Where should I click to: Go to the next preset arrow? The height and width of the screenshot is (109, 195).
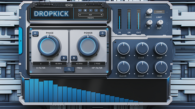(x=101, y=15)
